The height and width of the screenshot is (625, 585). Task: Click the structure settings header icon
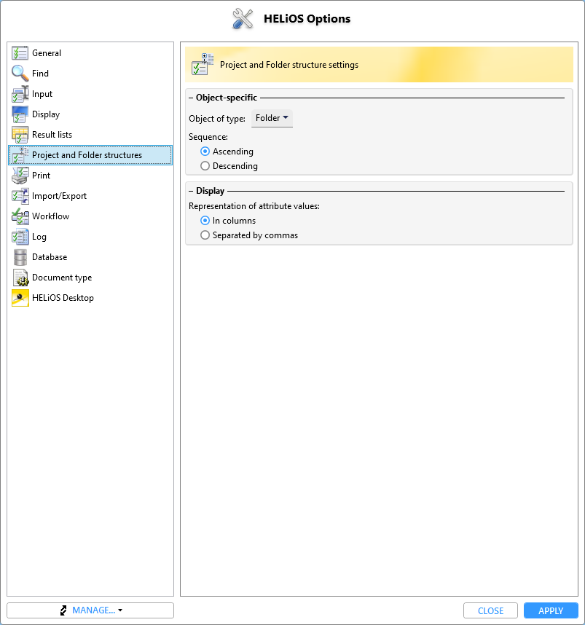coord(203,64)
